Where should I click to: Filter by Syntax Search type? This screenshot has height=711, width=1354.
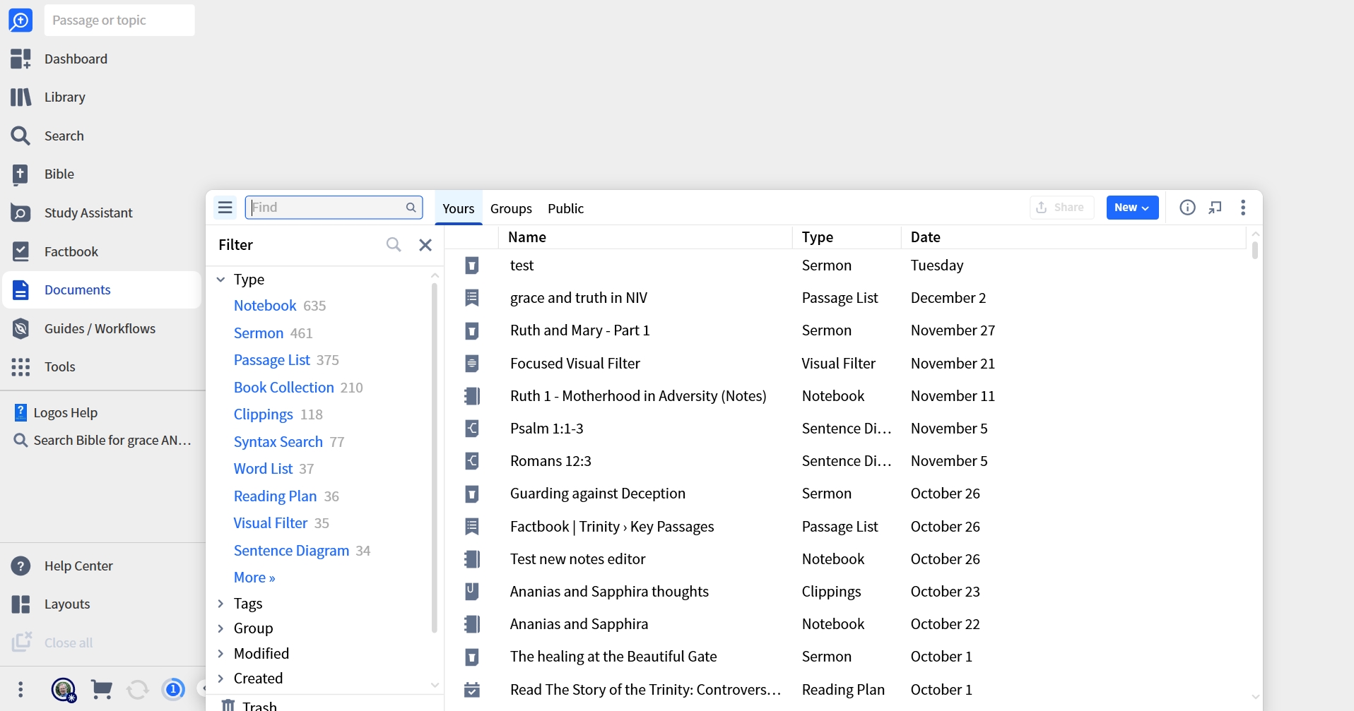tap(278, 441)
